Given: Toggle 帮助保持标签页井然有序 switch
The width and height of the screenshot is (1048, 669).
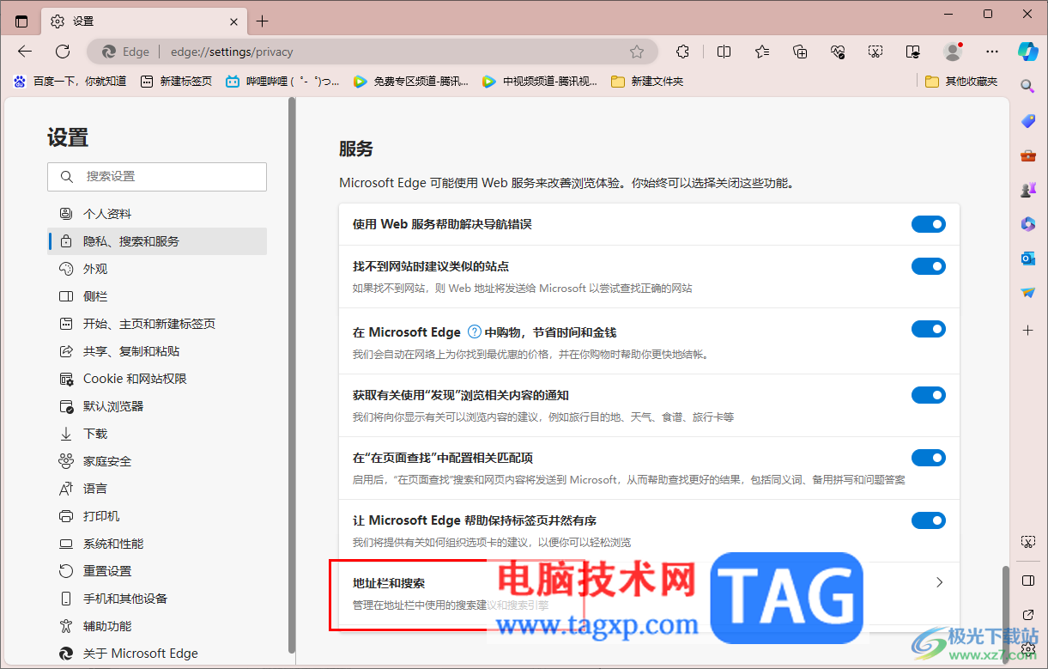Looking at the screenshot, I should [928, 520].
